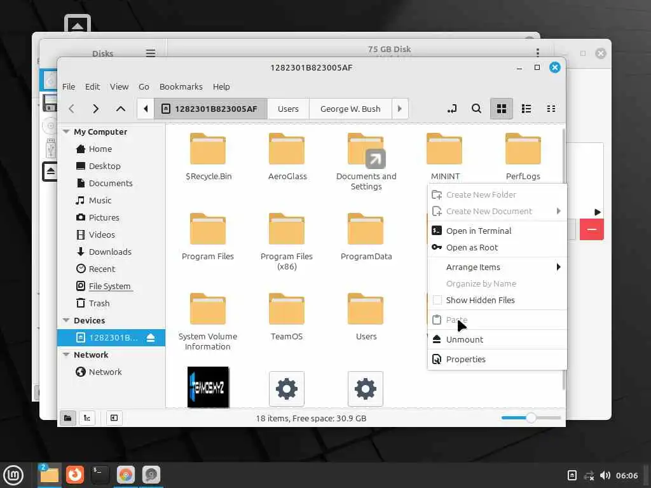Collapse the Devices section
651x488 pixels.
(x=66, y=320)
